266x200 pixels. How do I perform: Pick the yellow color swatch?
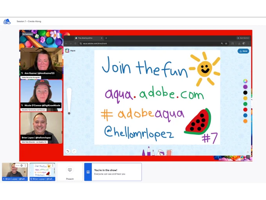tap(245, 98)
